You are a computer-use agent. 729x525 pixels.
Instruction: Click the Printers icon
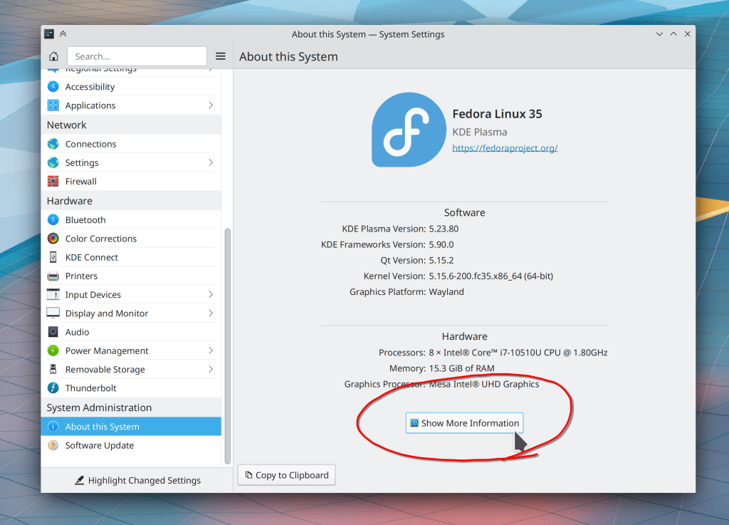click(53, 276)
